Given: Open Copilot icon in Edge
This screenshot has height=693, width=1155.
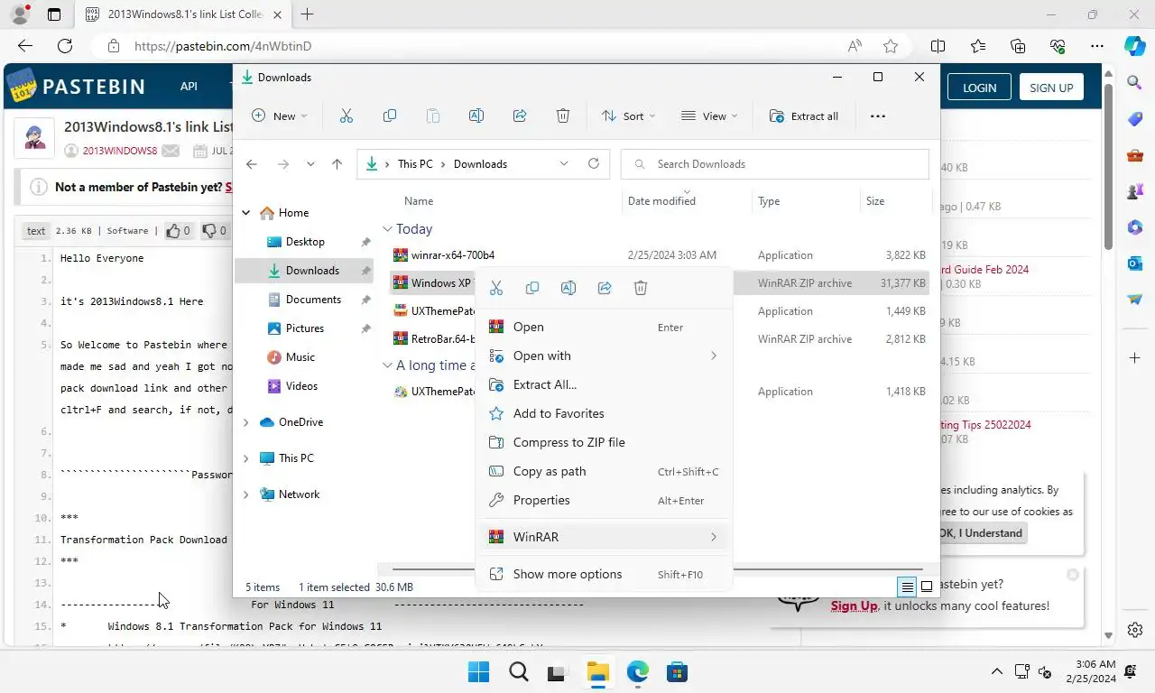Looking at the screenshot, I should [1135, 46].
